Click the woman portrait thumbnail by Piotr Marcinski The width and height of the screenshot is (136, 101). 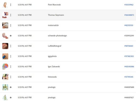[5, 5]
